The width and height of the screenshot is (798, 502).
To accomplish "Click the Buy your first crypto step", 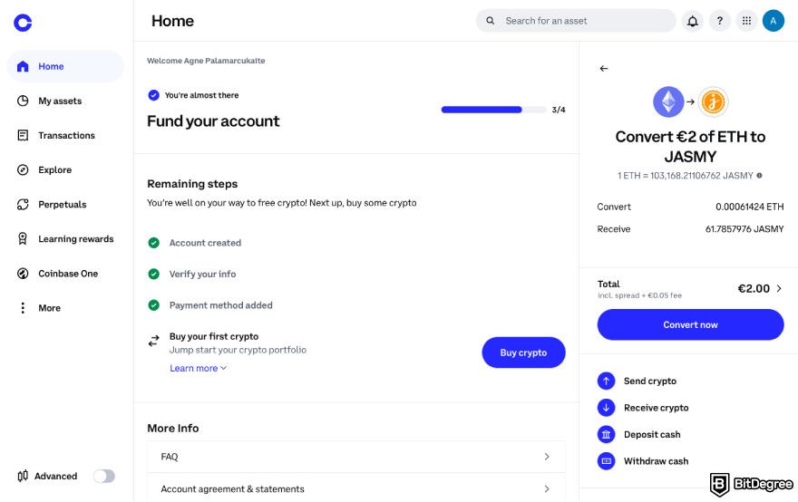I will [x=214, y=336].
